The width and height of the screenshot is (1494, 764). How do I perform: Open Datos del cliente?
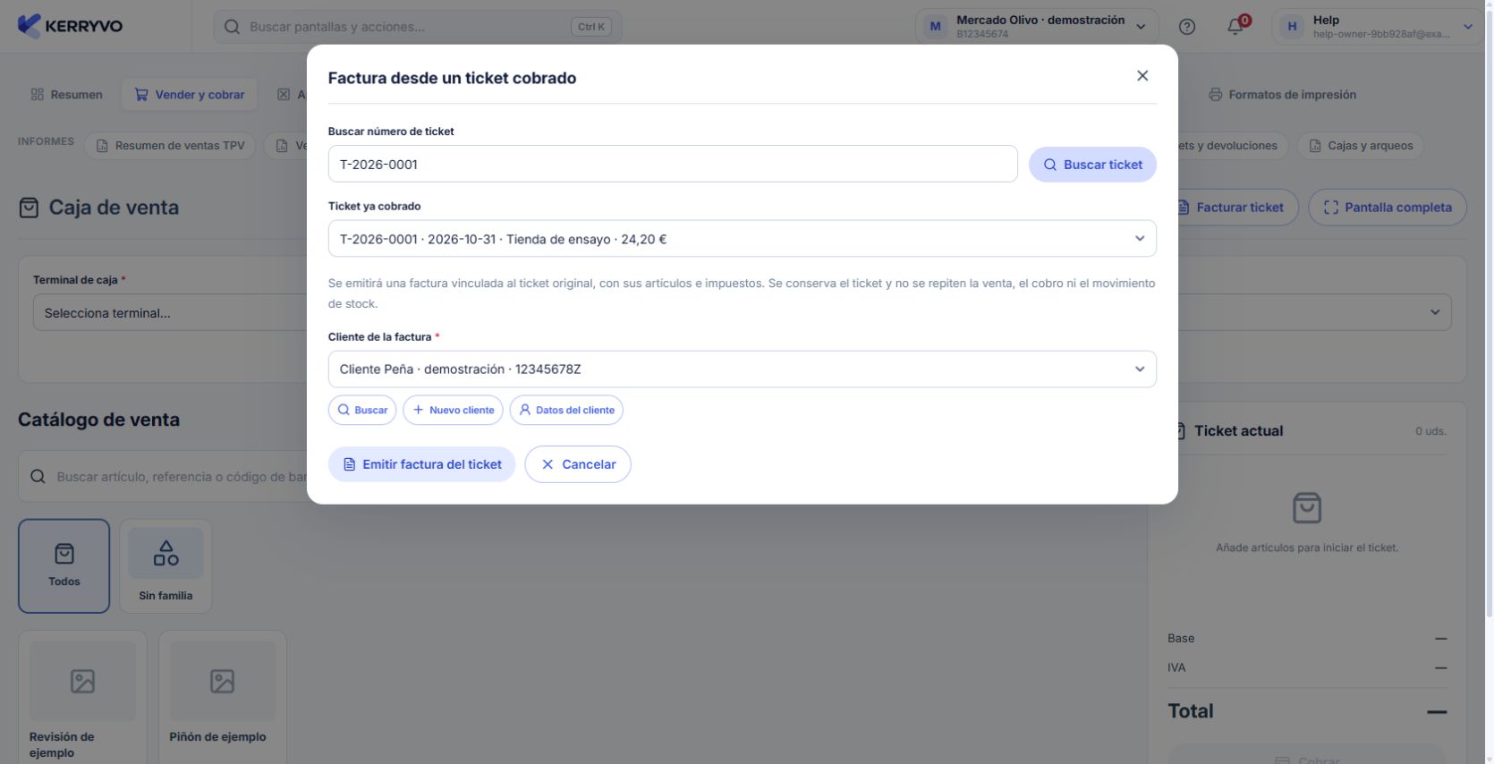(566, 410)
